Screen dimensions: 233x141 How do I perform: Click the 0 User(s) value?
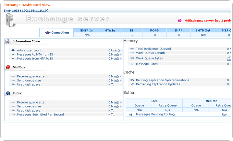click(115, 50)
